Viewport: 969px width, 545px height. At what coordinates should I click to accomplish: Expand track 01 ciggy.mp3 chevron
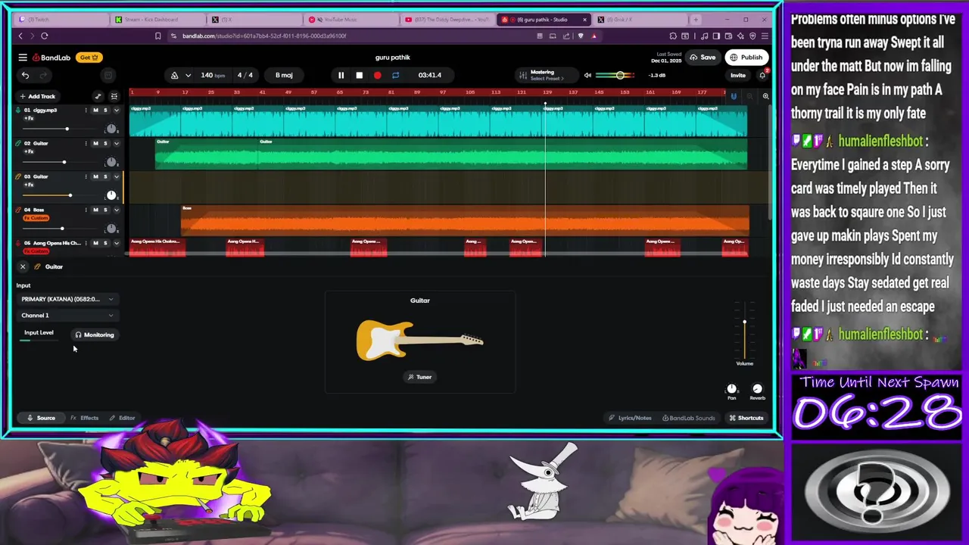[x=116, y=111]
